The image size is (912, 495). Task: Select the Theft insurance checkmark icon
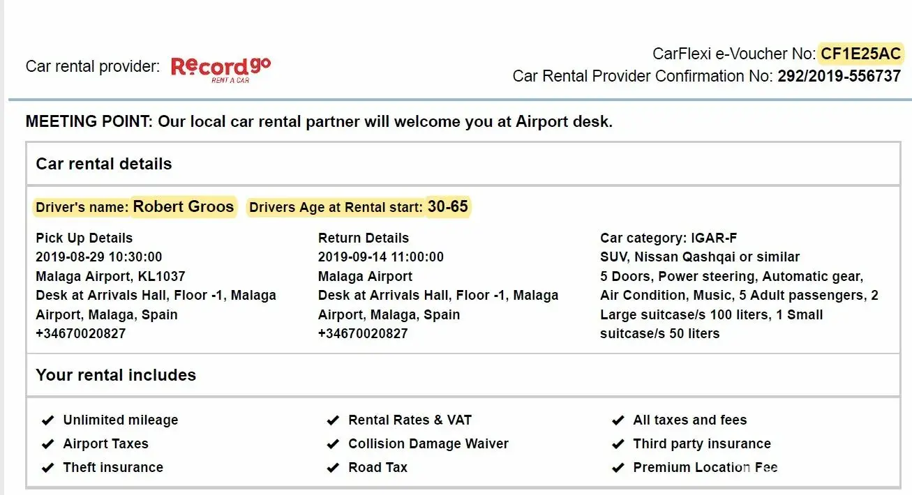[x=48, y=467]
